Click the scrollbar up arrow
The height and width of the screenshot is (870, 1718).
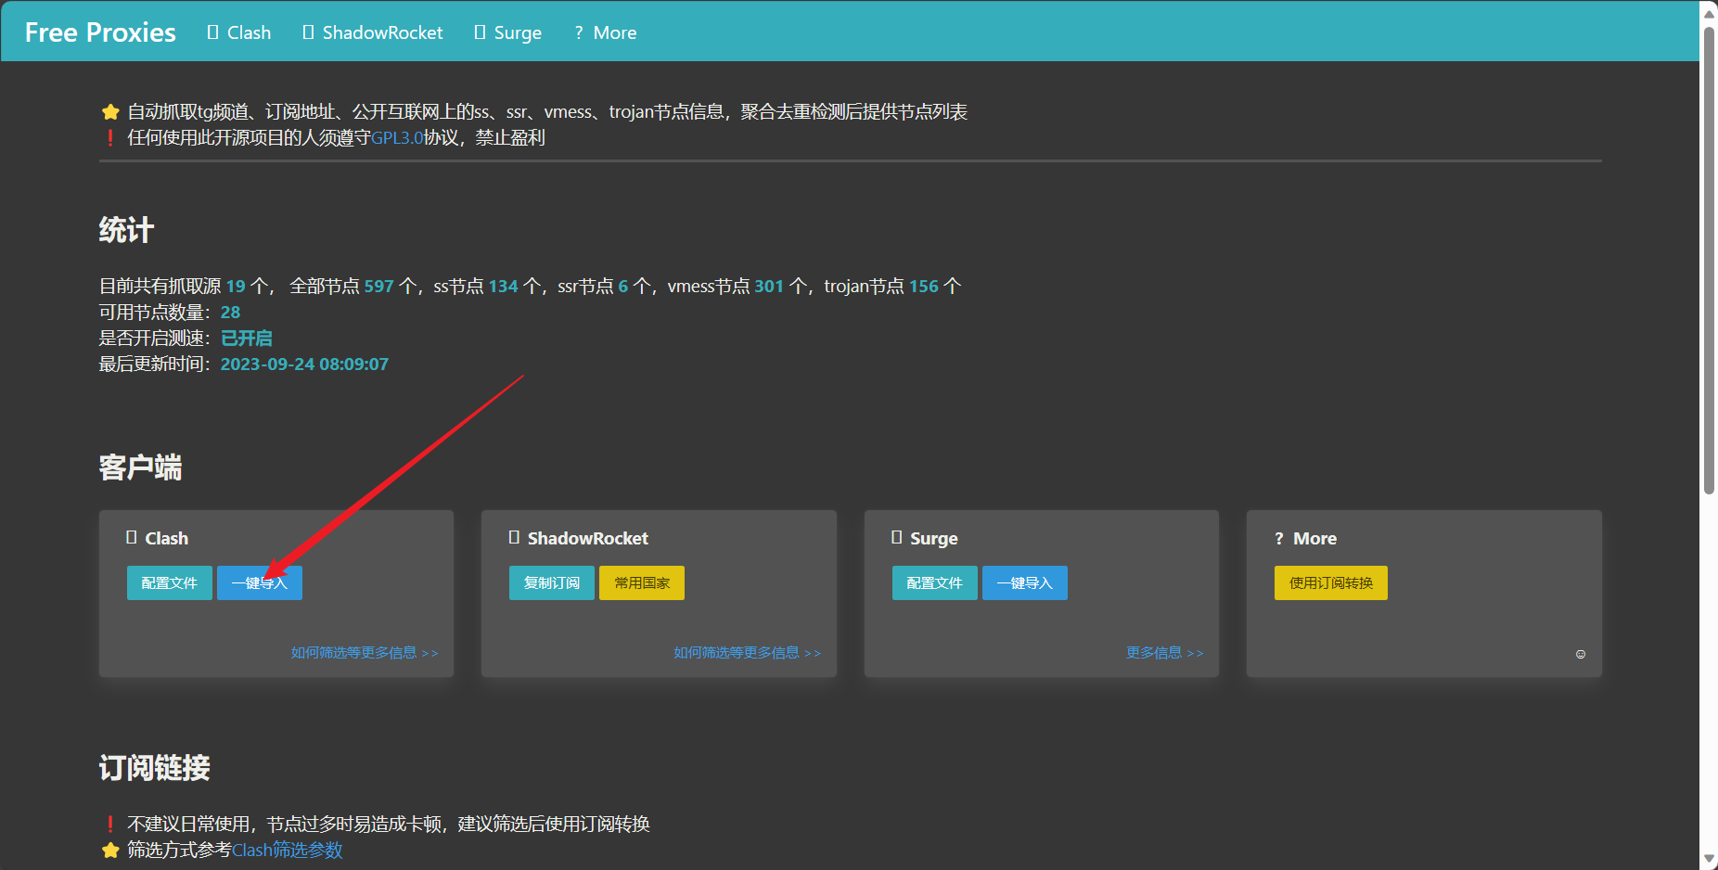click(x=1709, y=10)
